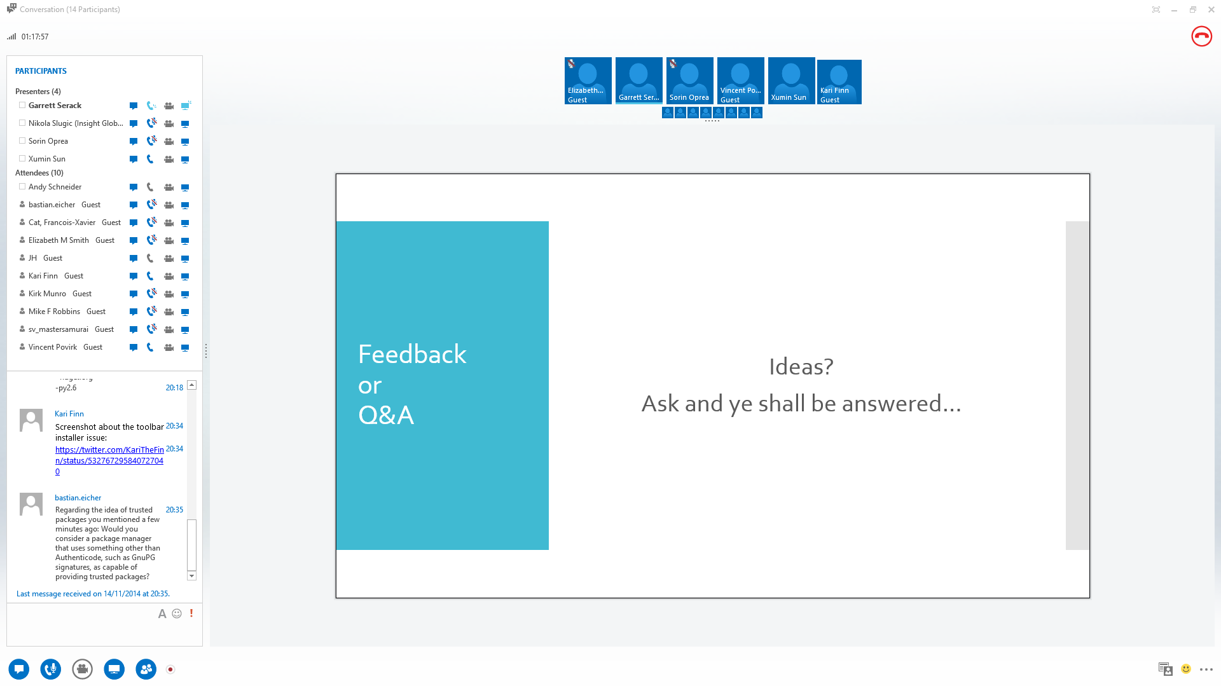Toggle the microphone mute button in bottom bar

tap(51, 669)
